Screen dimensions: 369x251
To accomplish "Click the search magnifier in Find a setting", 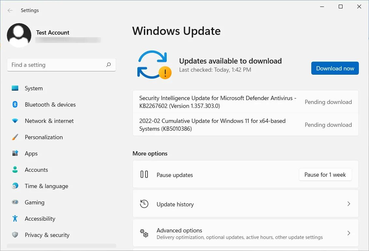I will (x=108, y=65).
